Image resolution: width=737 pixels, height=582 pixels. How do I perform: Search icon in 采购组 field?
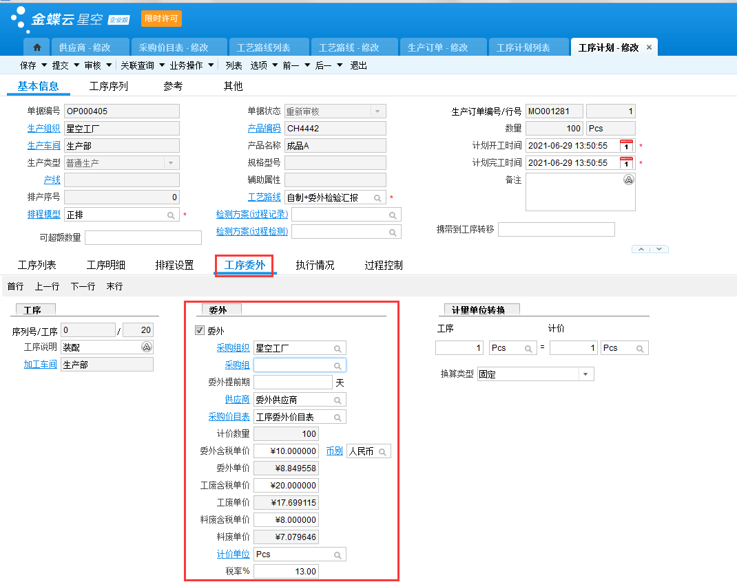[338, 365]
